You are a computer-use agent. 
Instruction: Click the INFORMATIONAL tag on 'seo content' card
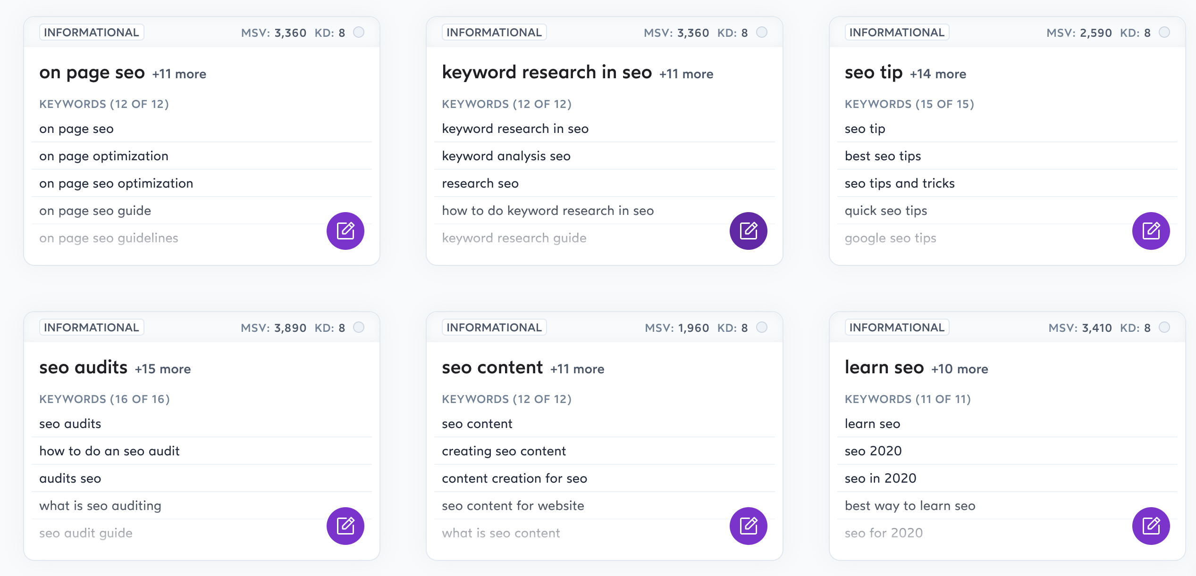point(494,328)
